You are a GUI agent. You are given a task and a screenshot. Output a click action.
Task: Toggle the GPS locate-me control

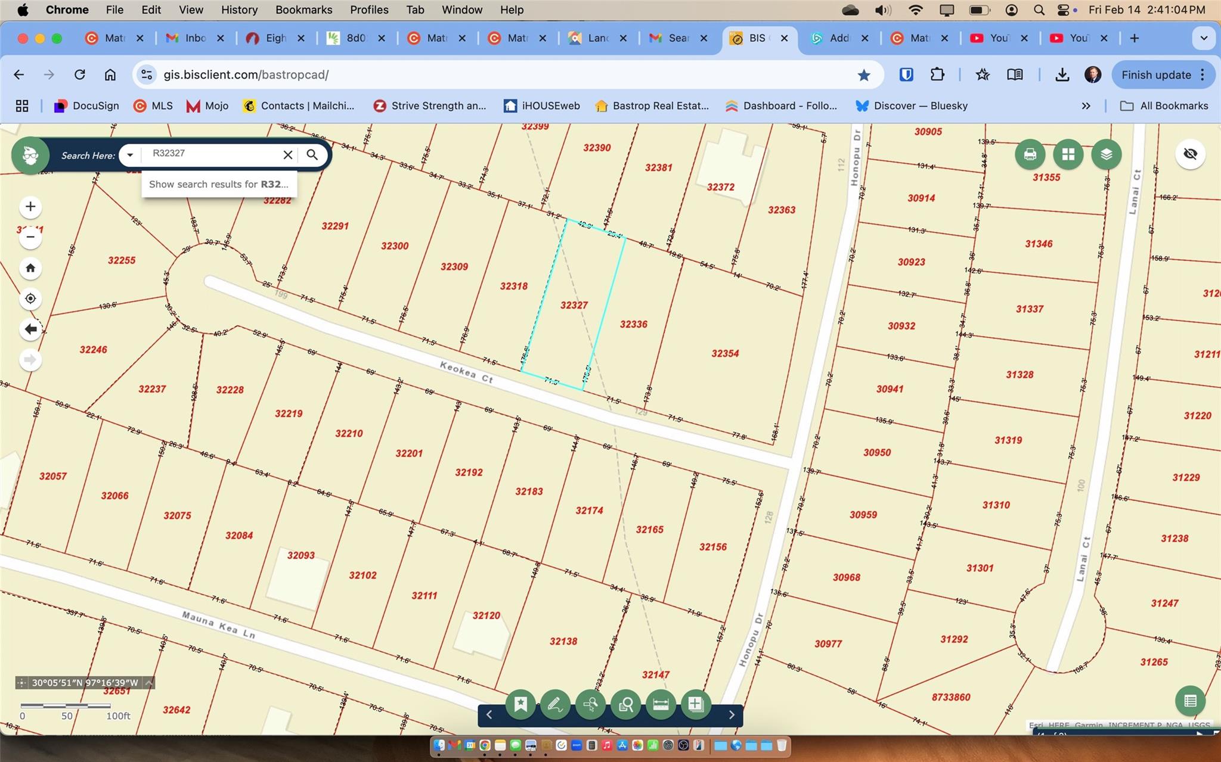30,298
